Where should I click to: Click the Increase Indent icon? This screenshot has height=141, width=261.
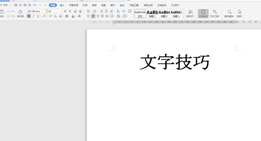point(106,11)
